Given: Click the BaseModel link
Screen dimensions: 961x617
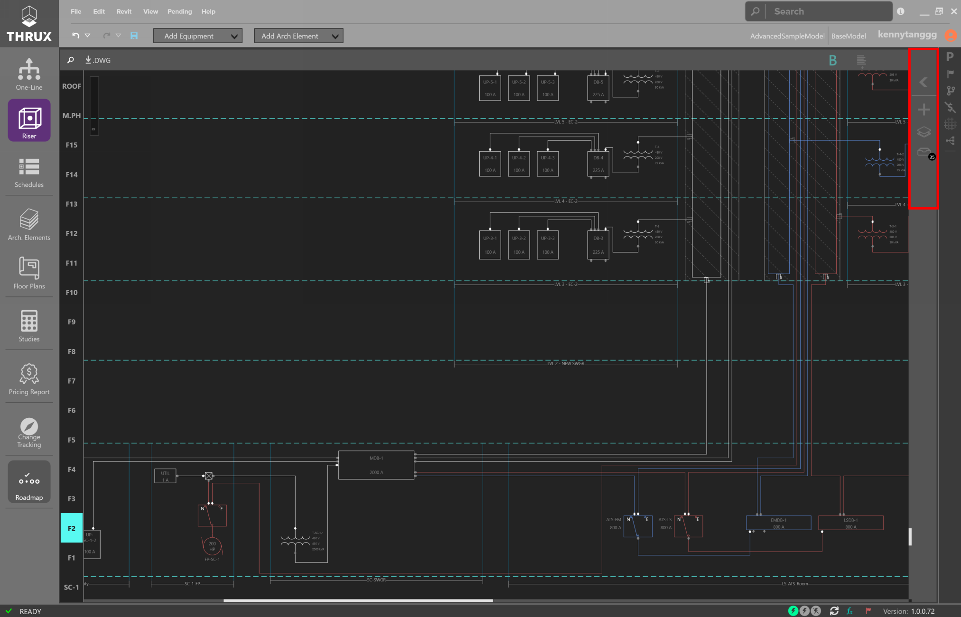Looking at the screenshot, I should [x=849, y=36].
